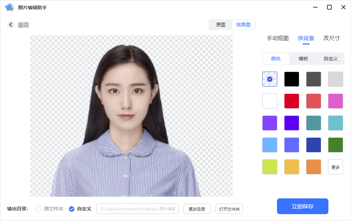Click the 立即保存 button
Image resolution: width=351 pixels, height=221 pixels.
[x=303, y=206]
